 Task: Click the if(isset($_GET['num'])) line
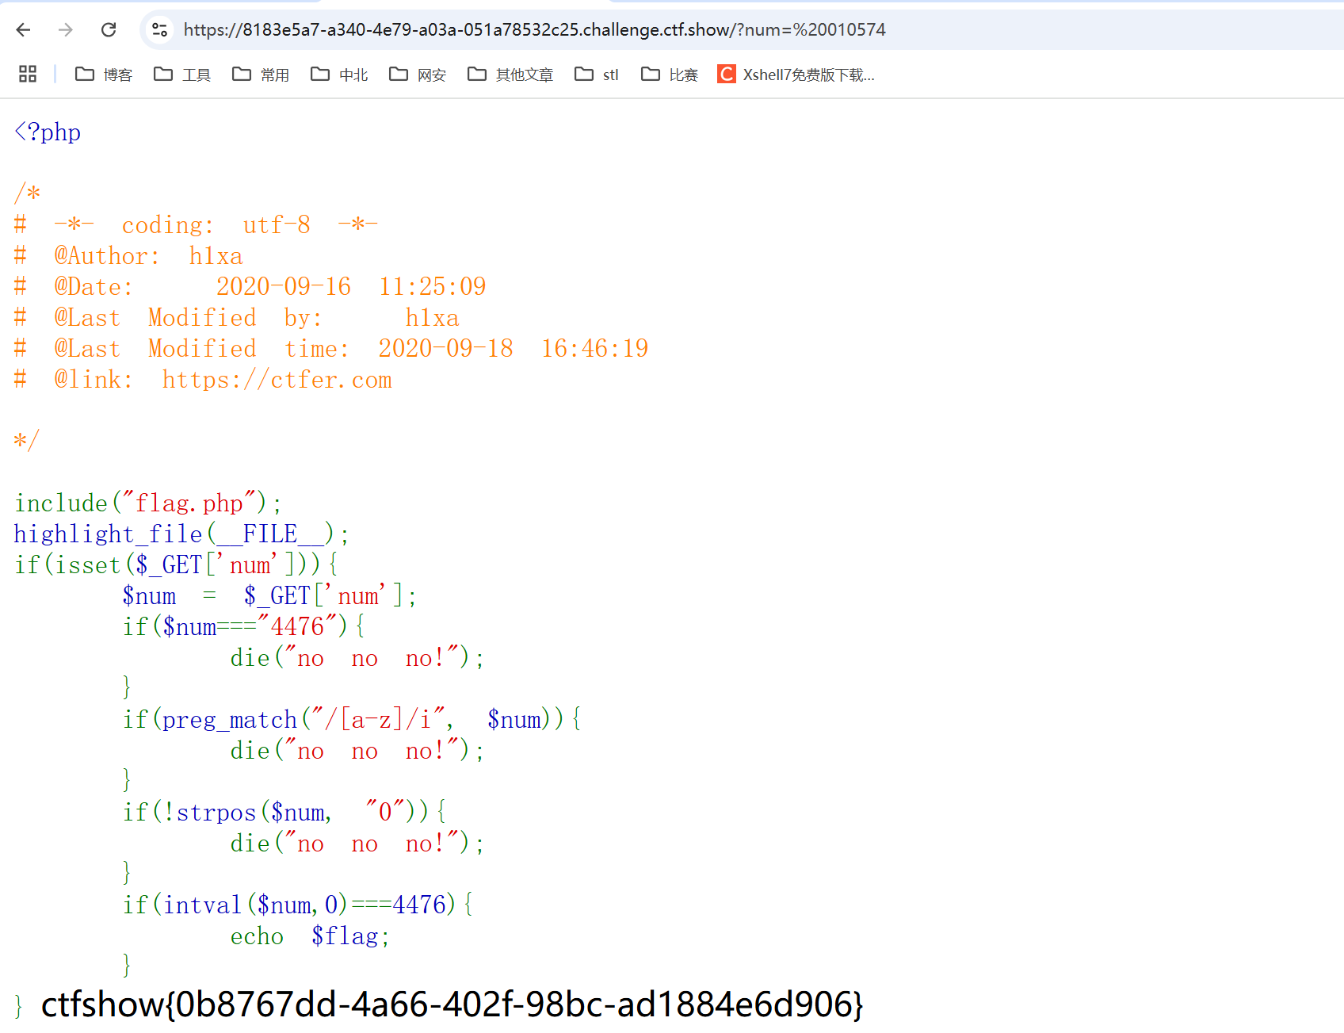[177, 565]
